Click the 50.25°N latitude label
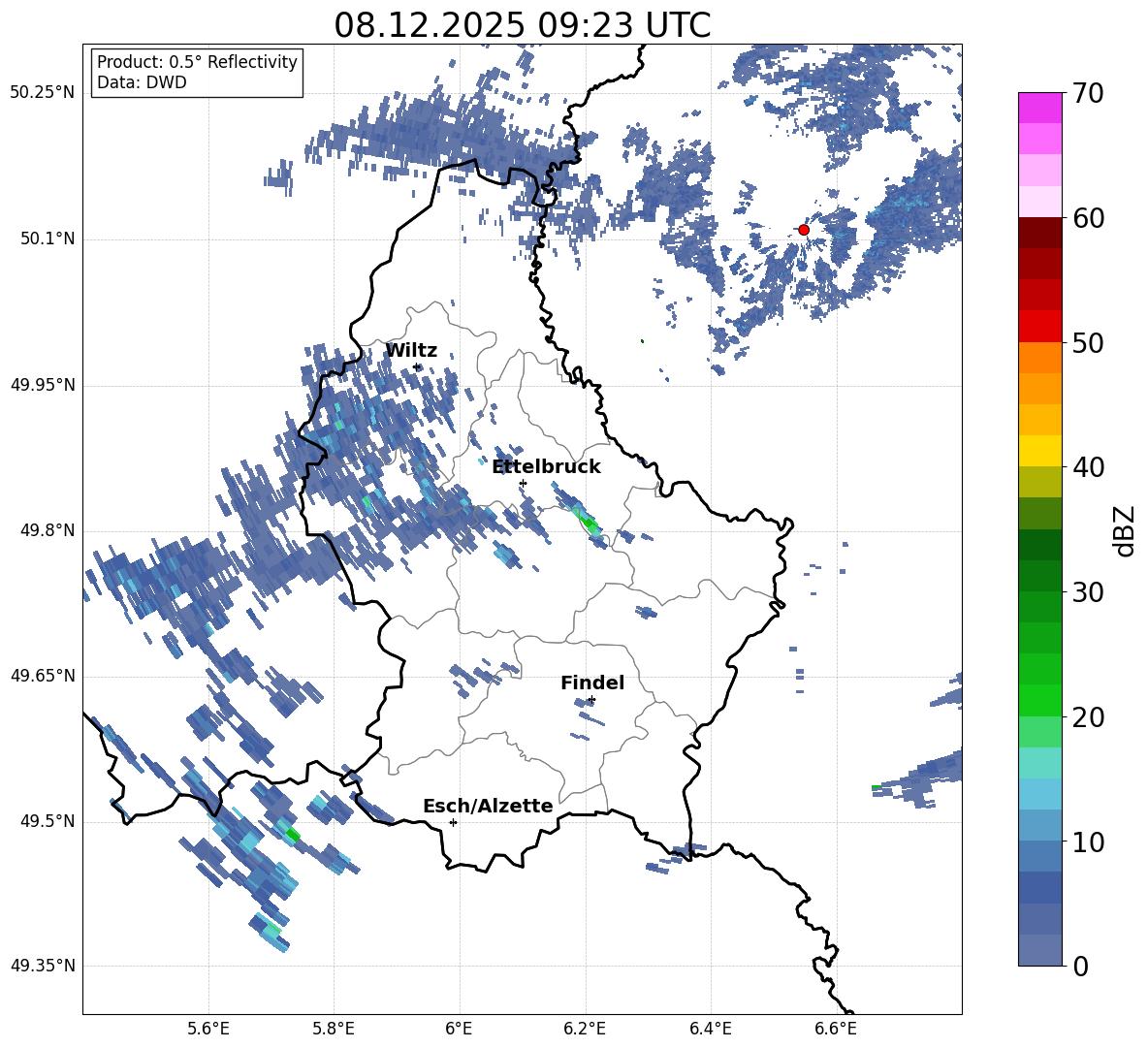The height and width of the screenshot is (1048, 1148). coord(43,93)
